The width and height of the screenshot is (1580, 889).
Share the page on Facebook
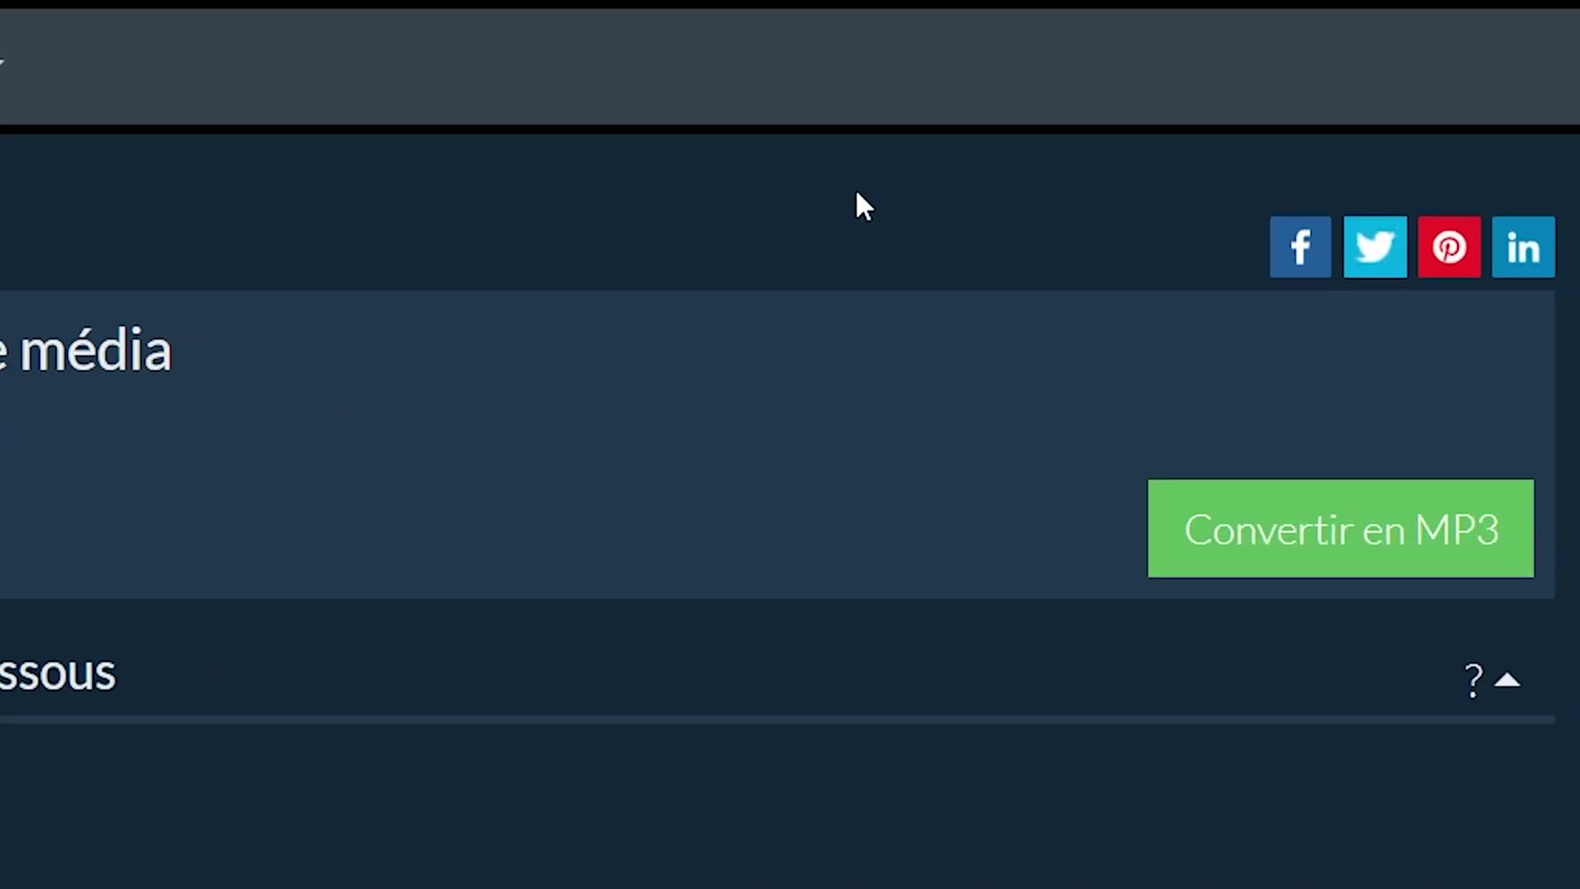point(1300,247)
